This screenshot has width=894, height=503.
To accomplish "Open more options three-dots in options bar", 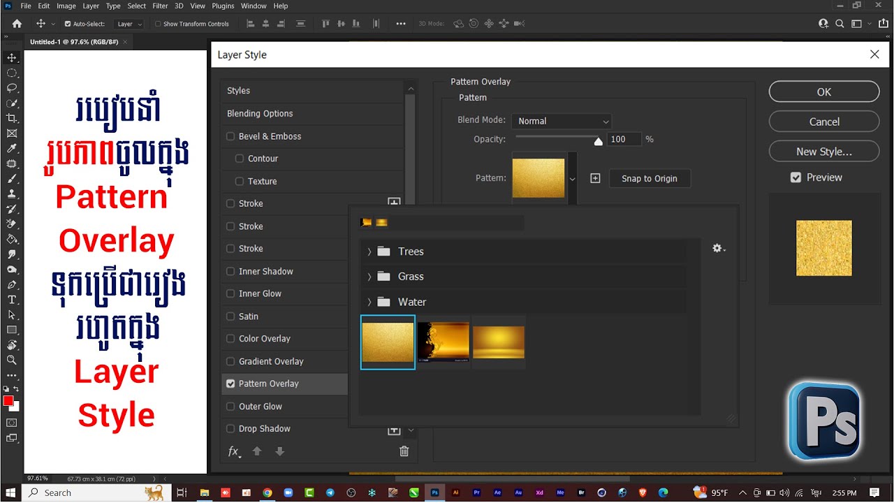I will pos(401,24).
